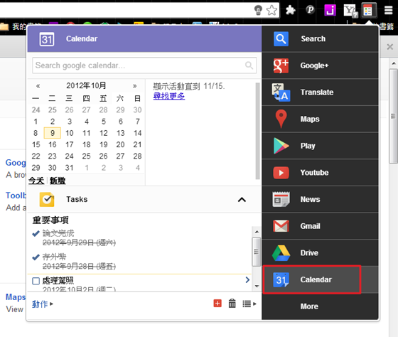Open the Play store icon

(x=281, y=146)
